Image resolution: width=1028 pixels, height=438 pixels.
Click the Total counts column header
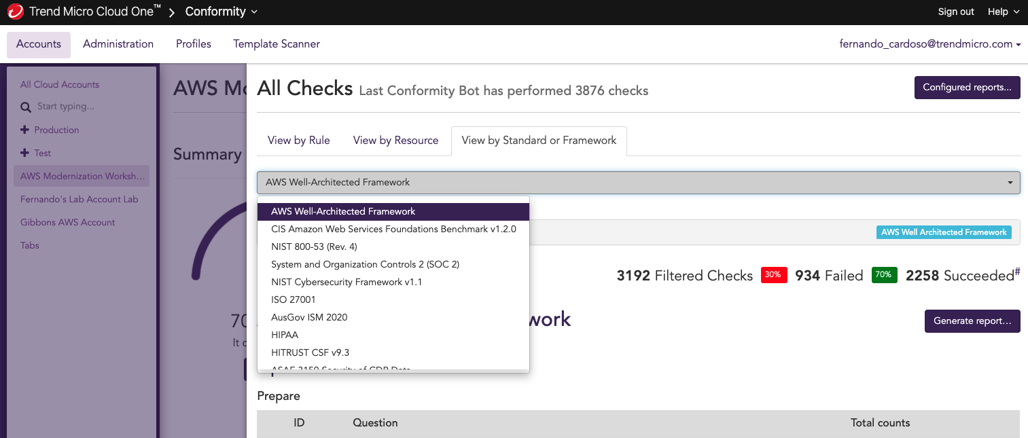click(880, 422)
